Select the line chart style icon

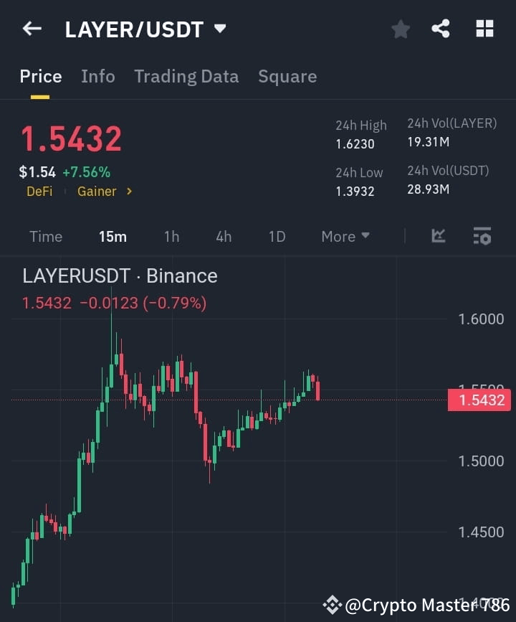tap(438, 236)
